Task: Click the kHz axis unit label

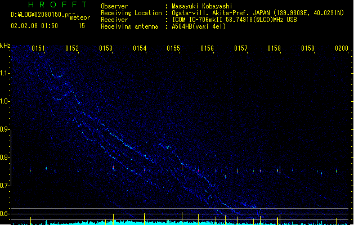Action: (5, 46)
